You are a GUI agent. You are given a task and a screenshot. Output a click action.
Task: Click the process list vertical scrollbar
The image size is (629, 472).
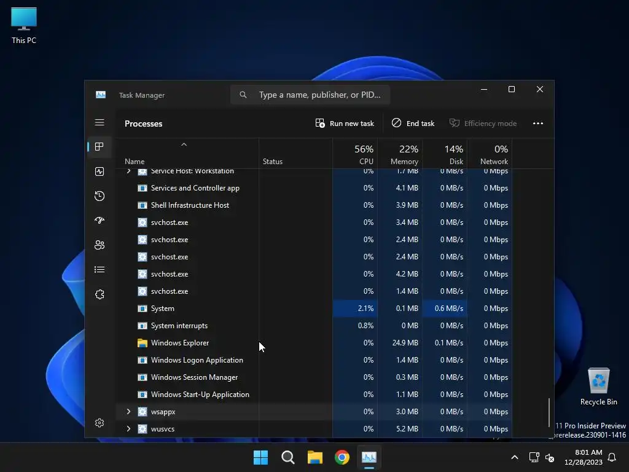tap(549, 412)
